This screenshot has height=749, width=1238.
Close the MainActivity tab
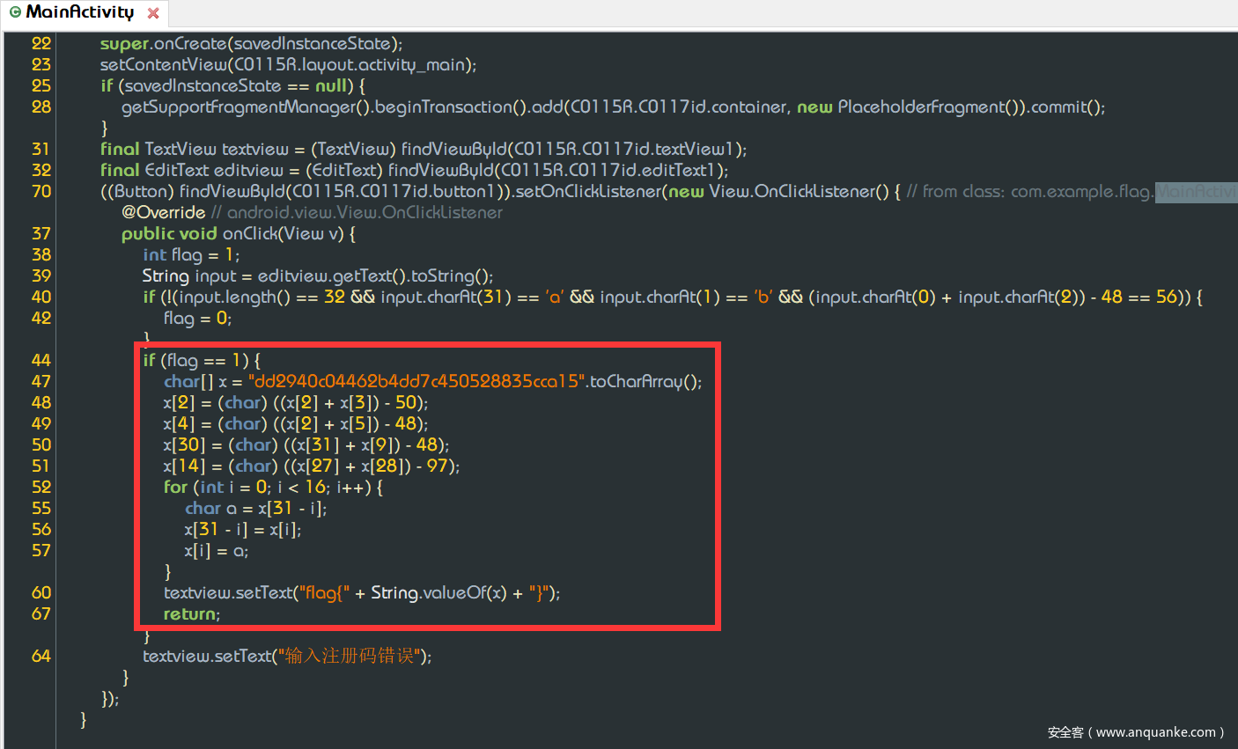(x=153, y=13)
